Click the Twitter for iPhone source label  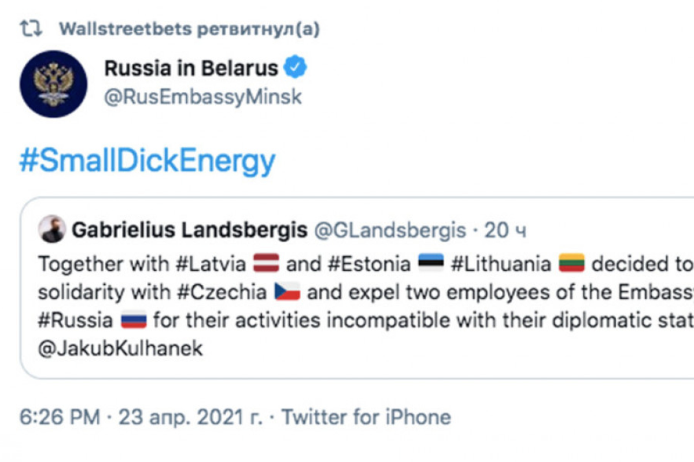366,418
